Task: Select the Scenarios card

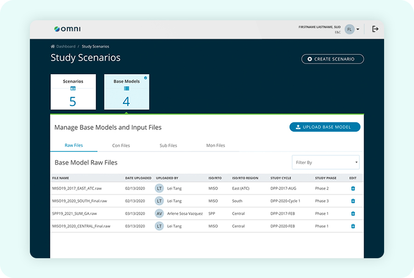Action: pos(73,92)
